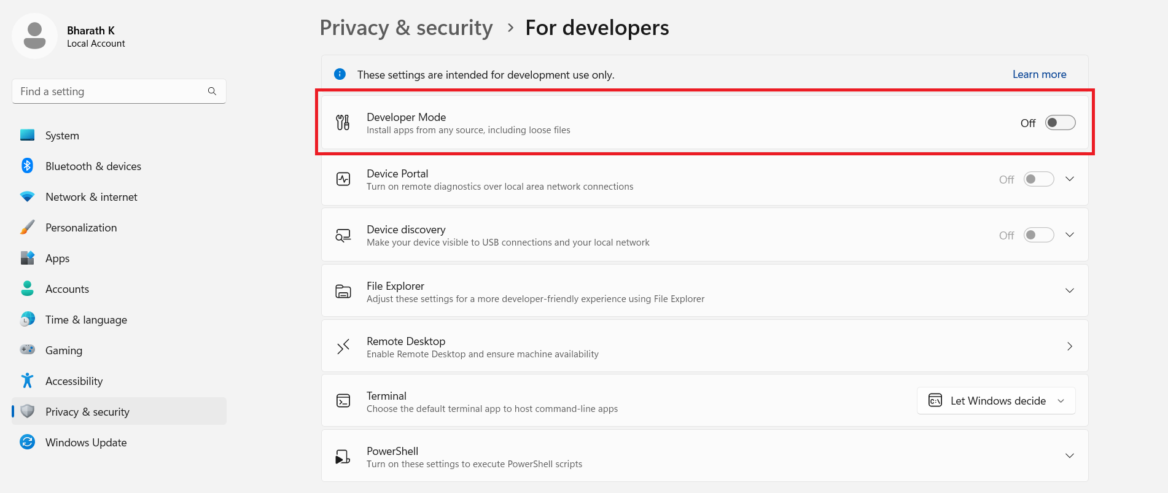
Task: Click the File Explorer row title
Action: point(395,285)
